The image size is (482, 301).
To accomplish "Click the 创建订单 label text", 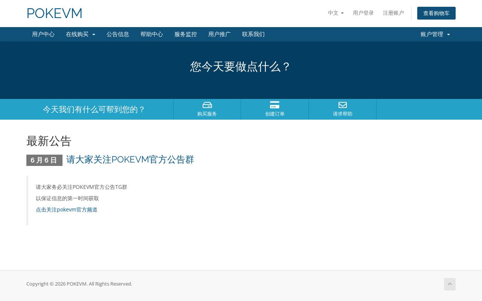I will click(275, 114).
